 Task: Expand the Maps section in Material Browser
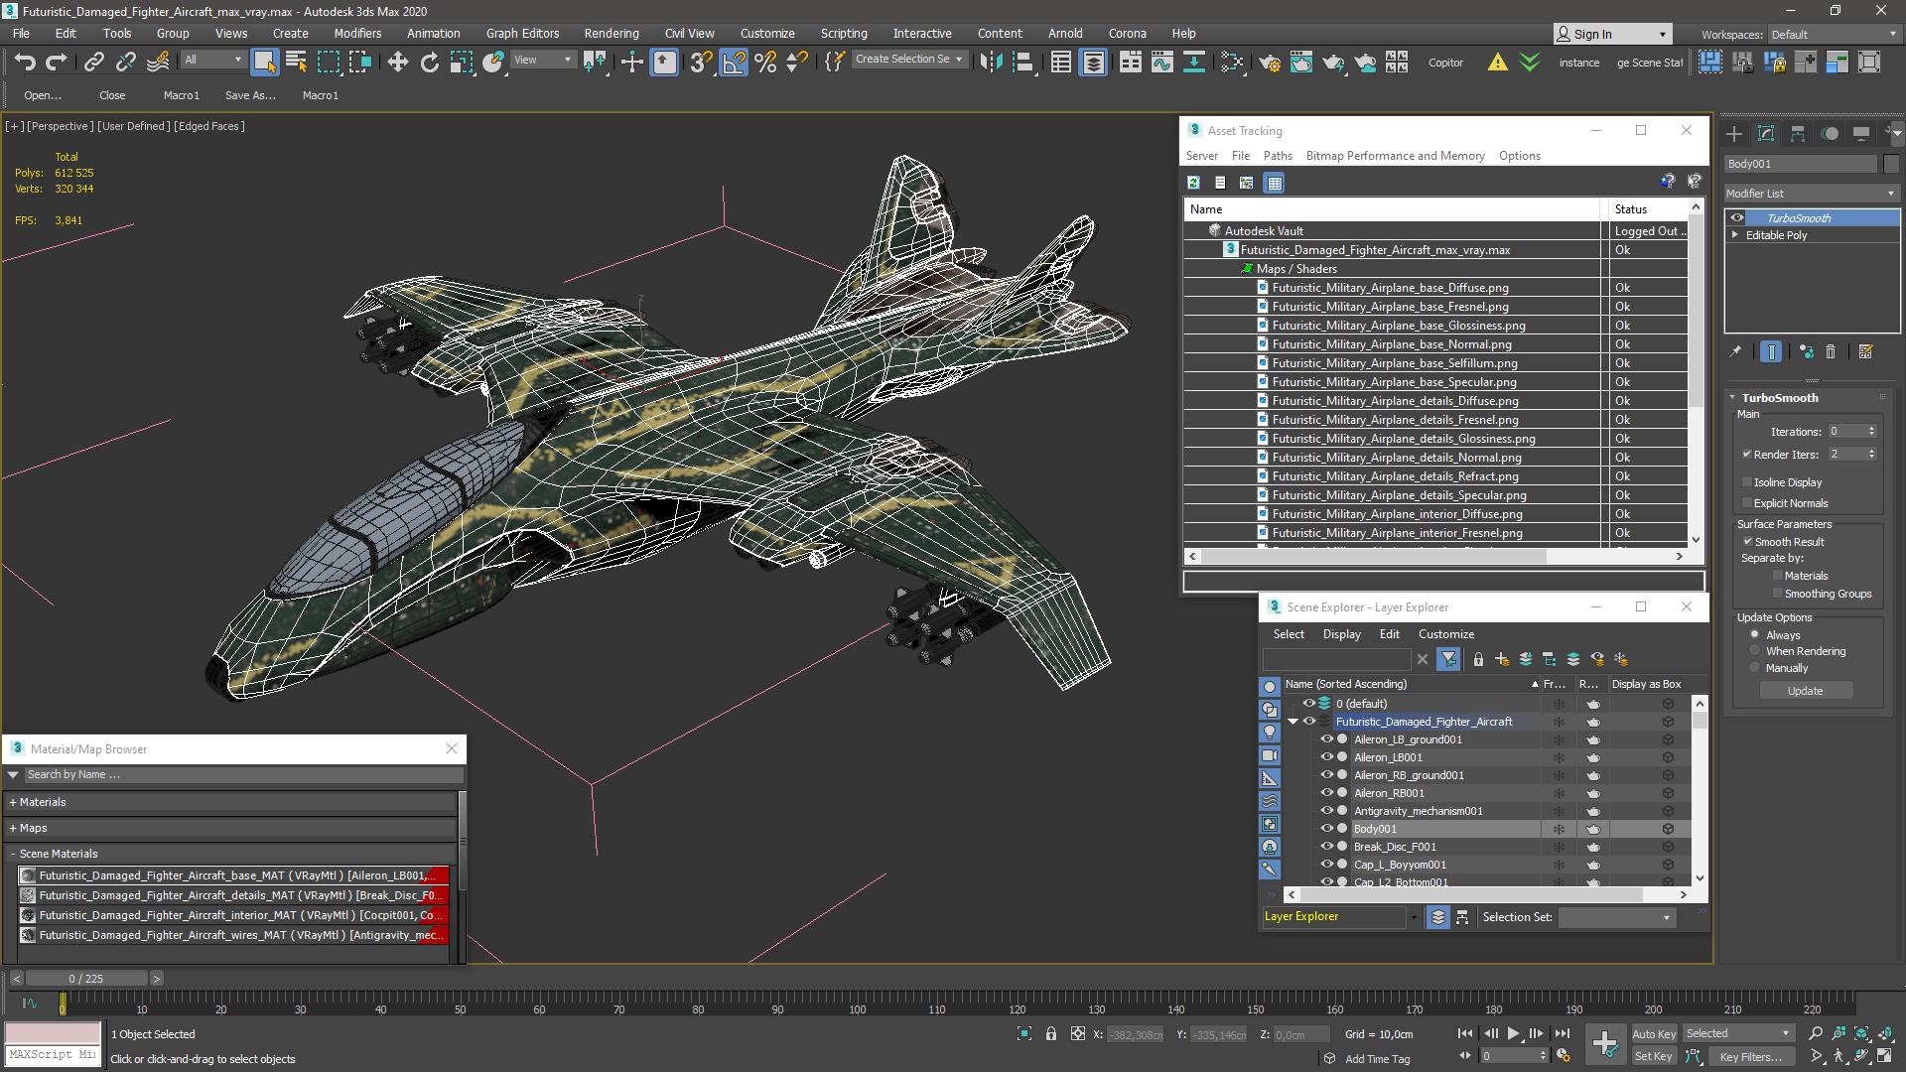pyautogui.click(x=13, y=828)
